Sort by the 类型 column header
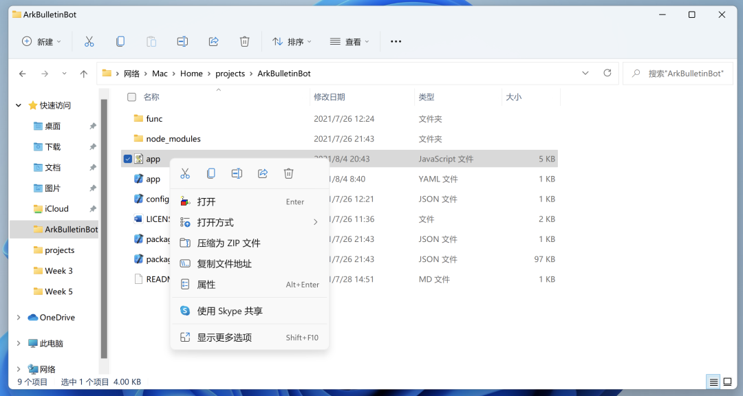The image size is (743, 396). pos(427,97)
